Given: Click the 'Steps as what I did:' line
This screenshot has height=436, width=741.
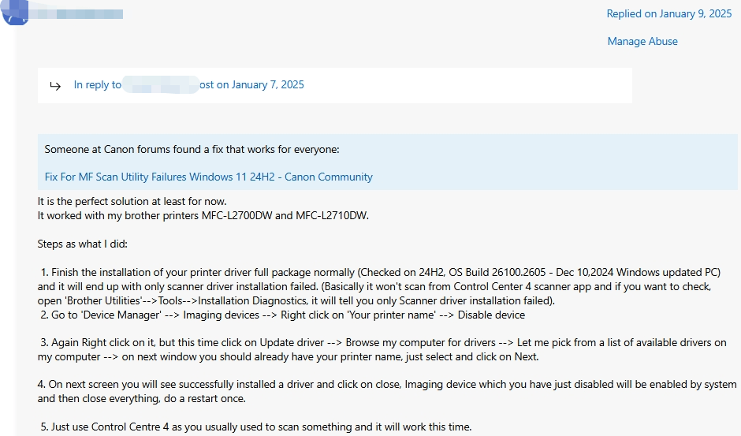Looking at the screenshot, I should [82, 244].
